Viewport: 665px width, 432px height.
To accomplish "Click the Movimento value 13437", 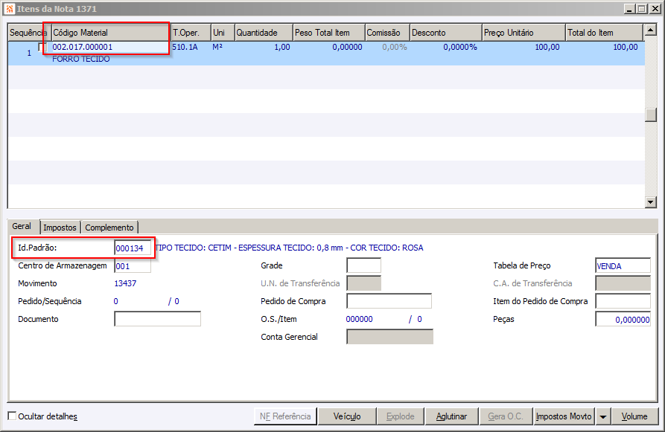I will pos(126,283).
